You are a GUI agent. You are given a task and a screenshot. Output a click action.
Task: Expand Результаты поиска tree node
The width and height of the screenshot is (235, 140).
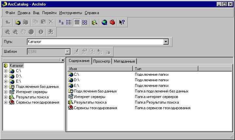[6, 97]
